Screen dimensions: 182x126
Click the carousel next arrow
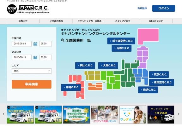tap(179, 114)
